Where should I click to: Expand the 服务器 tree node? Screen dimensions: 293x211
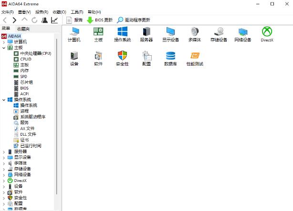pyautogui.click(x=4, y=152)
